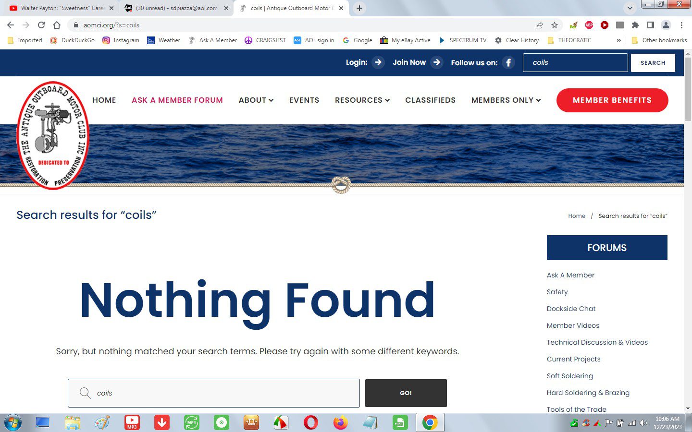Toggle the Chrome side panel icon

click(x=650, y=25)
